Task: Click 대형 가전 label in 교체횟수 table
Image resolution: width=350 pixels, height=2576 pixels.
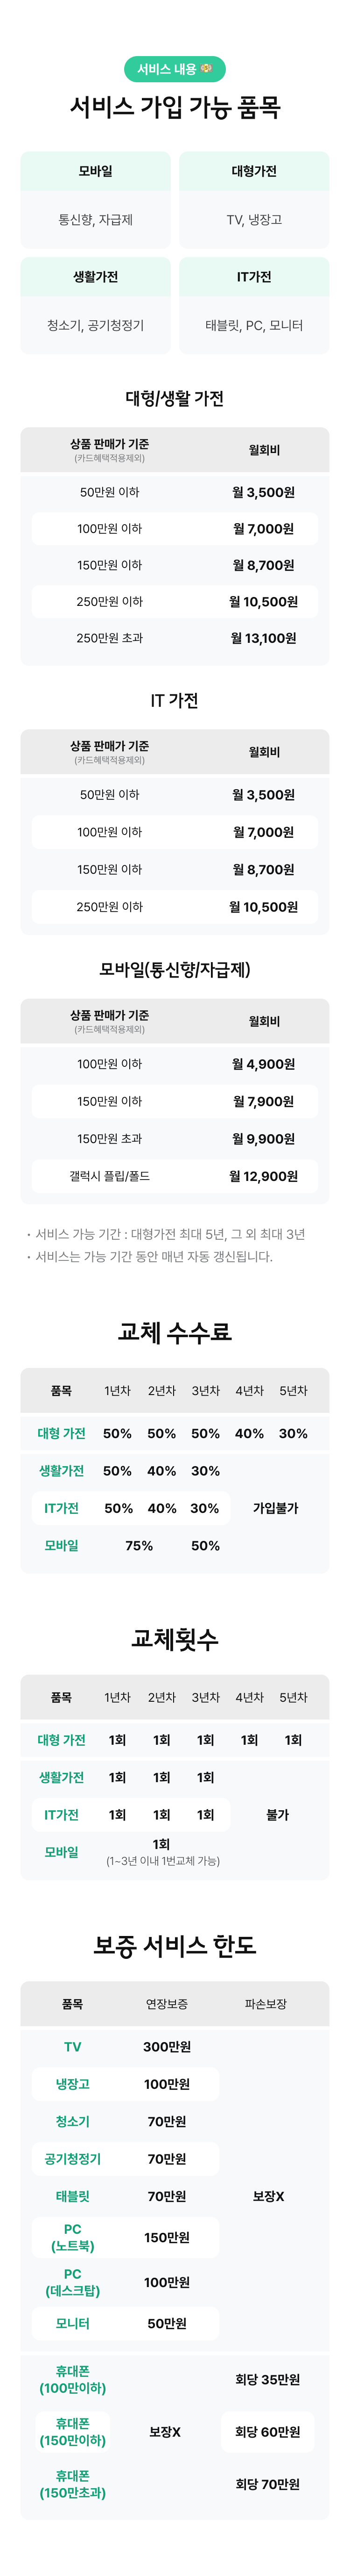Action: pos(62,1740)
